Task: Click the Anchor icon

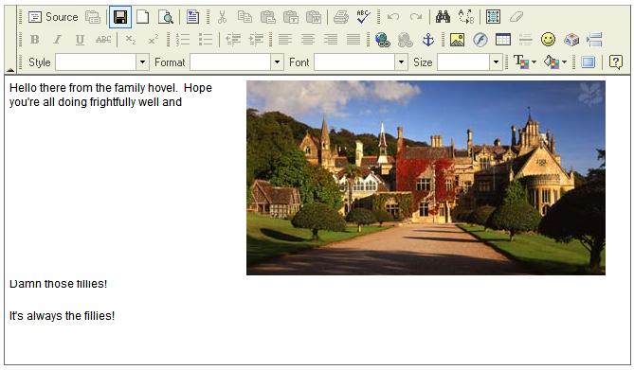Action: pos(427,40)
